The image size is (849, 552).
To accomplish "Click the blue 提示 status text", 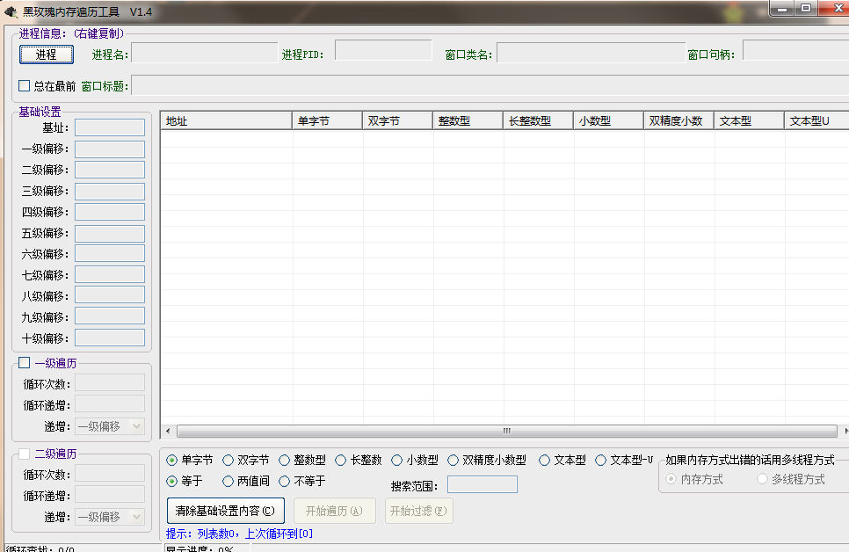I will pyautogui.click(x=239, y=534).
